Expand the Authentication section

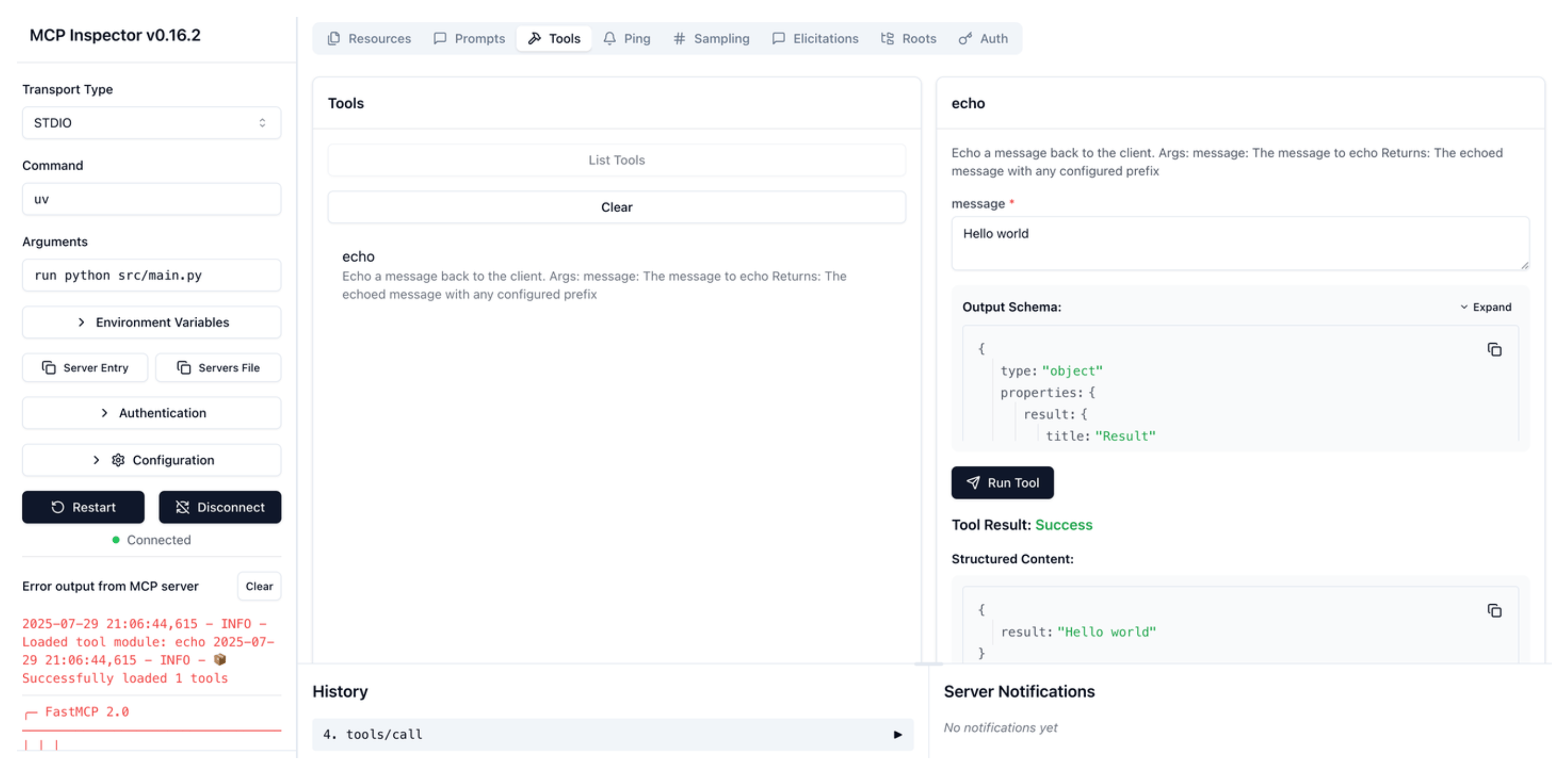coord(151,413)
